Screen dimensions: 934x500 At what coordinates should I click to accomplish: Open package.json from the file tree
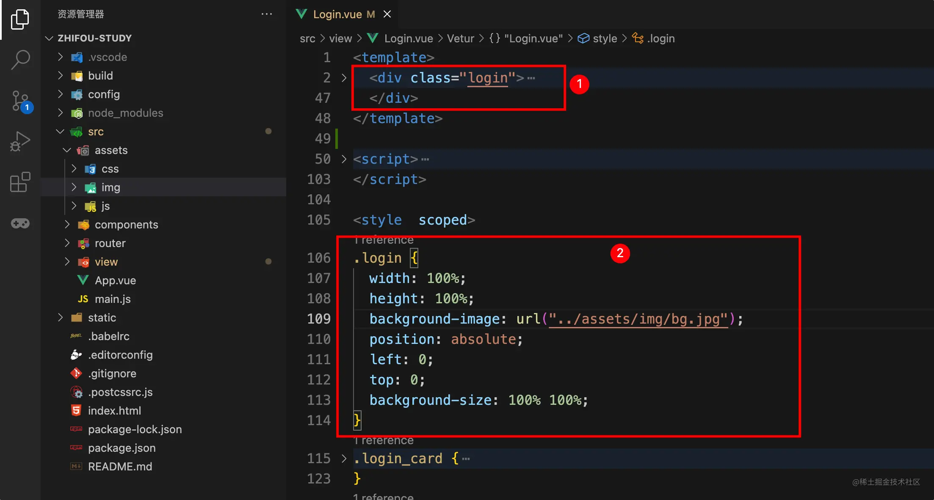click(x=122, y=448)
